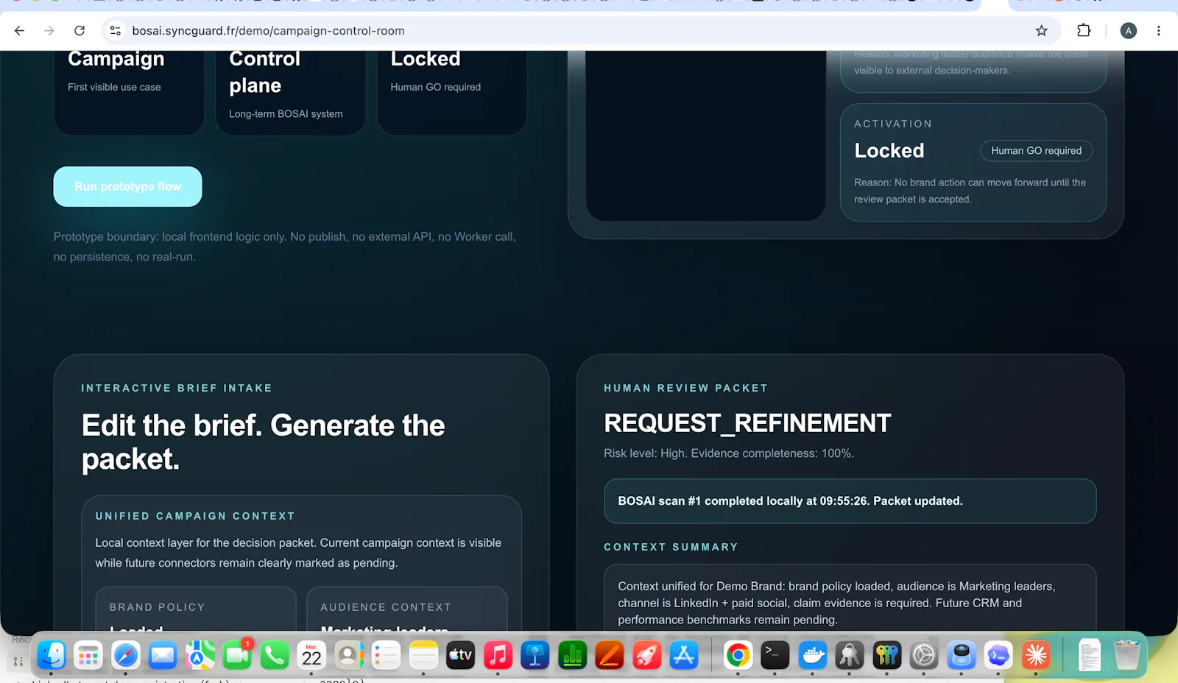Open Notes from the dock
The image size is (1178, 683).
tap(423, 655)
